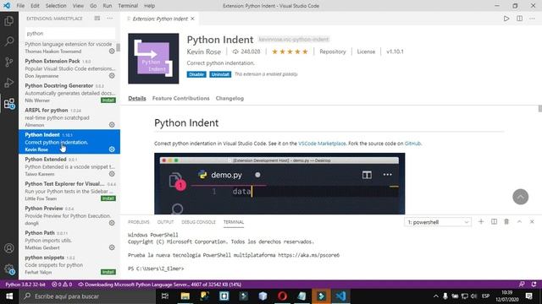The width and height of the screenshot is (542, 304).
Task: Open Extensions views more actions menu
Action: (x=110, y=19)
